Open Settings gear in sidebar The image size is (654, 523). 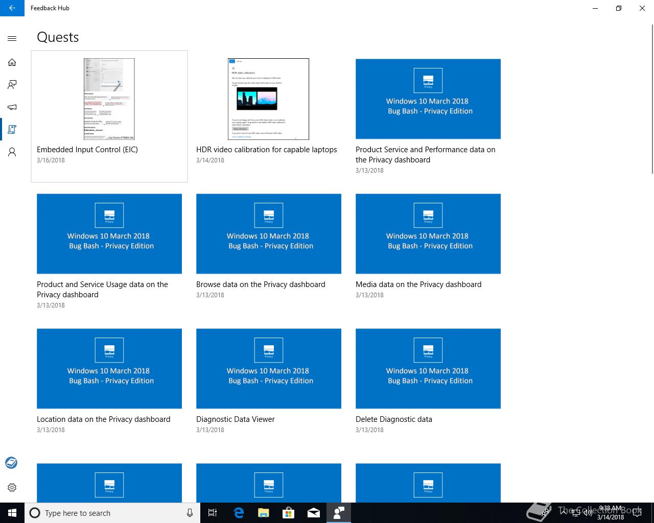pos(12,487)
